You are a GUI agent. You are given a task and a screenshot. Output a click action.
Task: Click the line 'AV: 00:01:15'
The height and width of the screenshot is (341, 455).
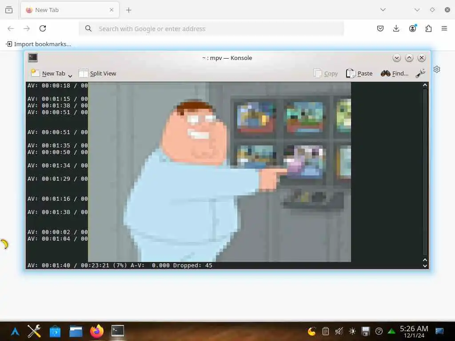pyautogui.click(x=49, y=99)
